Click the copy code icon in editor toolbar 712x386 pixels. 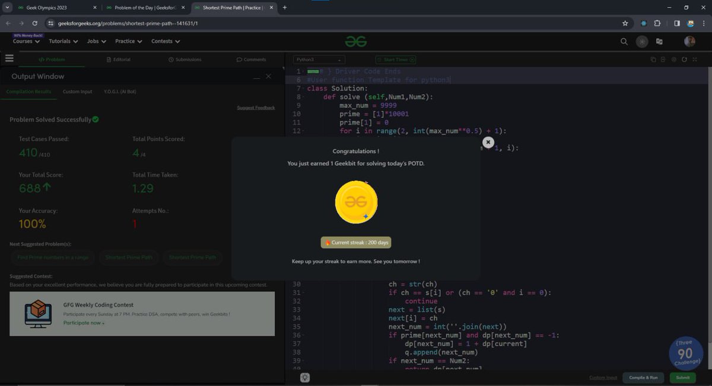(653, 60)
